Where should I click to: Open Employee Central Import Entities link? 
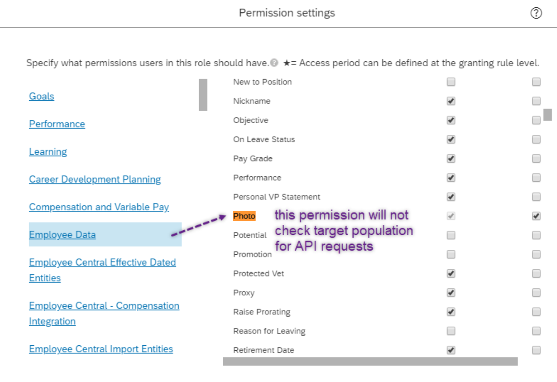[101, 349]
